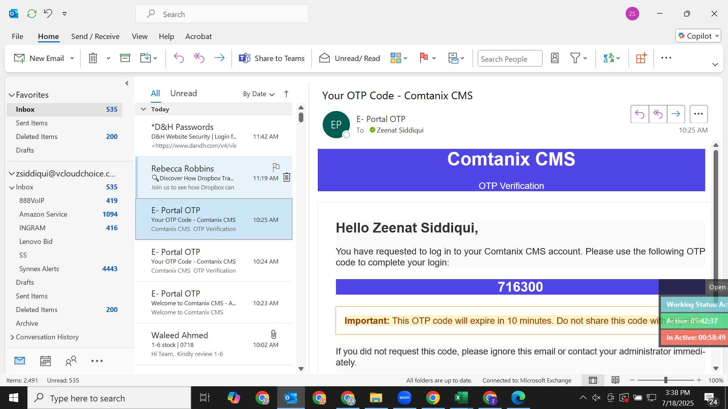Click Share to Teams button
Screen dimensions: 728x409
pos(271,58)
